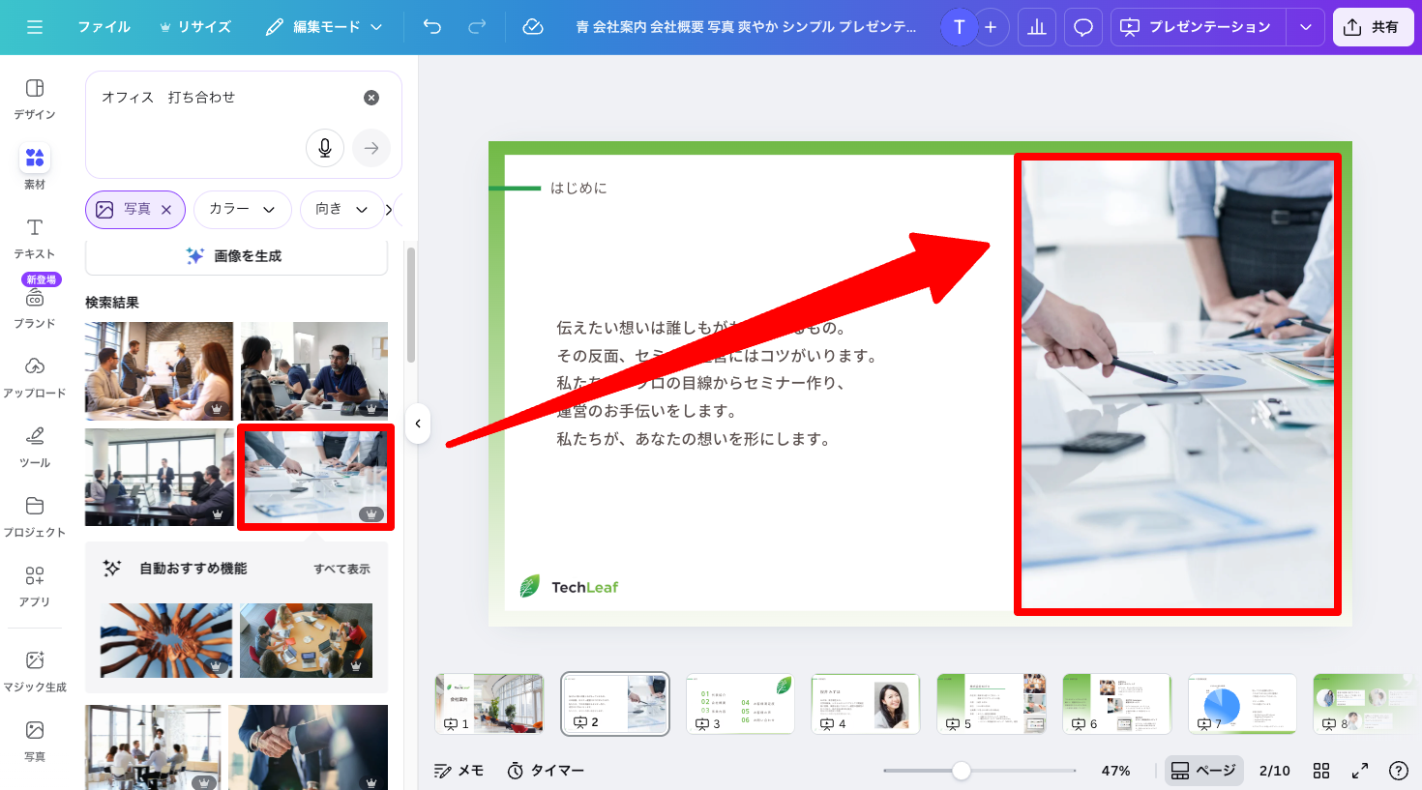Click the 画像を生成 button

point(236,256)
